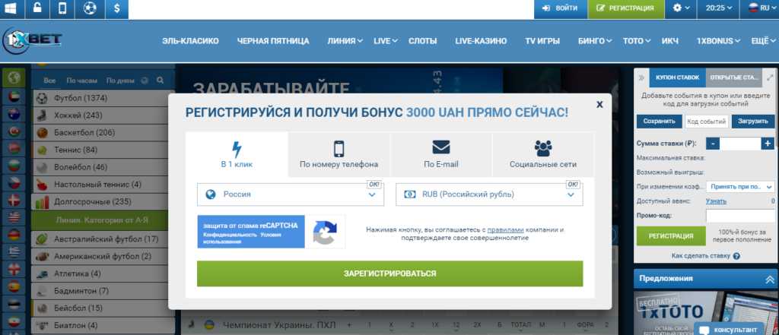Click the Промо-код input field

pos(740,216)
